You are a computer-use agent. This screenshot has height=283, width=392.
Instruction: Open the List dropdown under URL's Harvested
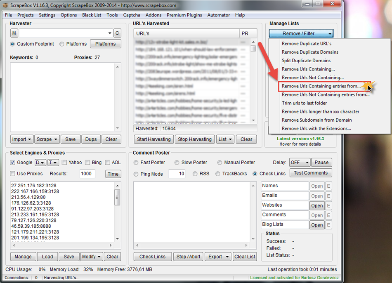click(225, 139)
